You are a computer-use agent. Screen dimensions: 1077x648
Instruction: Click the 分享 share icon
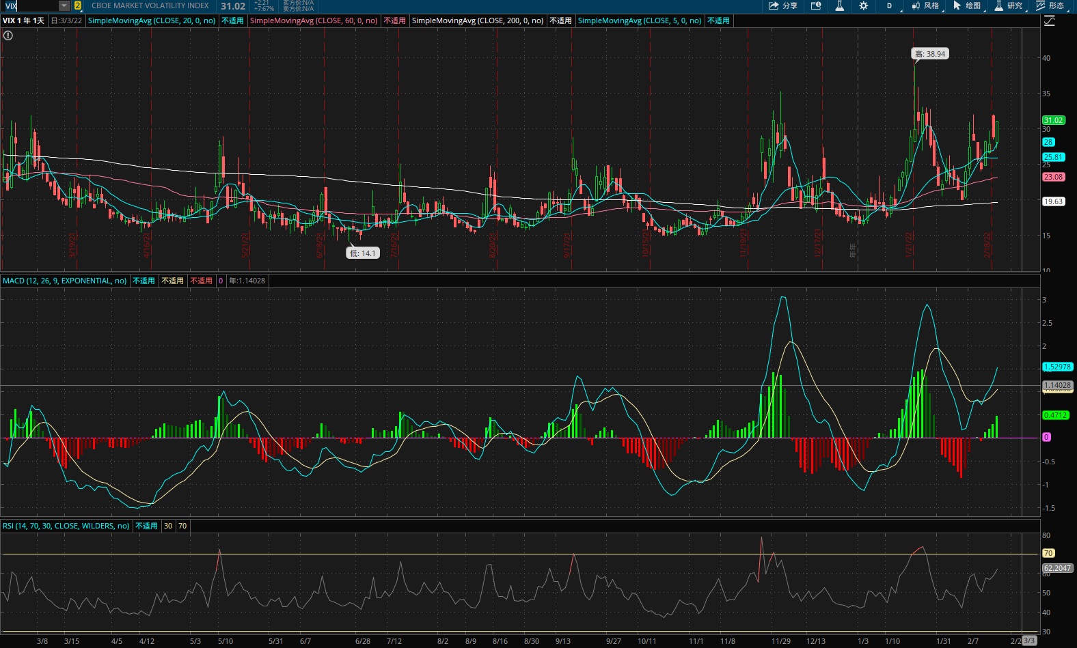tap(782, 5)
